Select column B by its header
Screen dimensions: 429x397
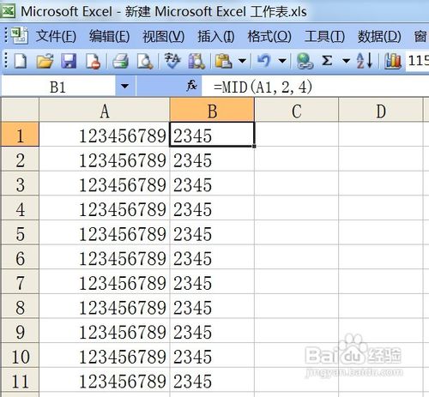(212, 111)
